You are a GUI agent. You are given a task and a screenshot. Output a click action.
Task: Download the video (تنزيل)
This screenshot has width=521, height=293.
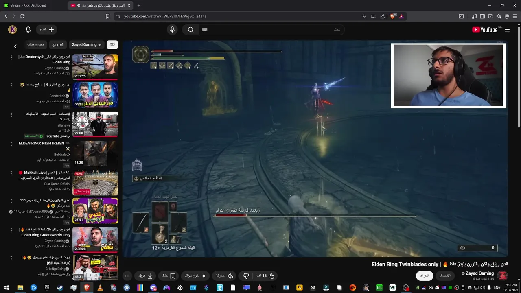(145, 276)
